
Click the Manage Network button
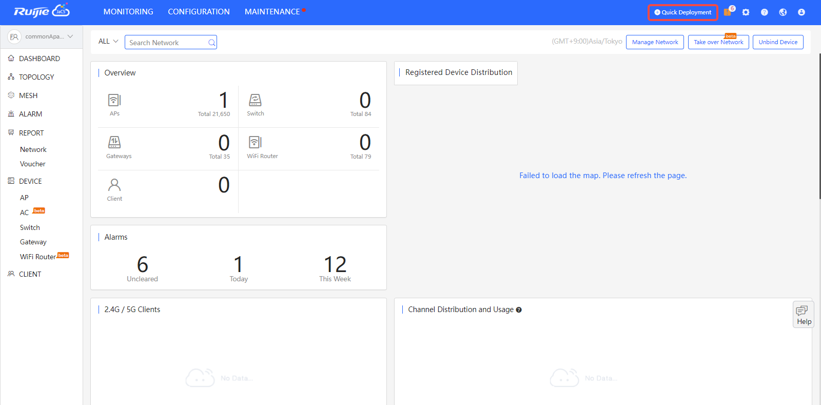tap(655, 42)
